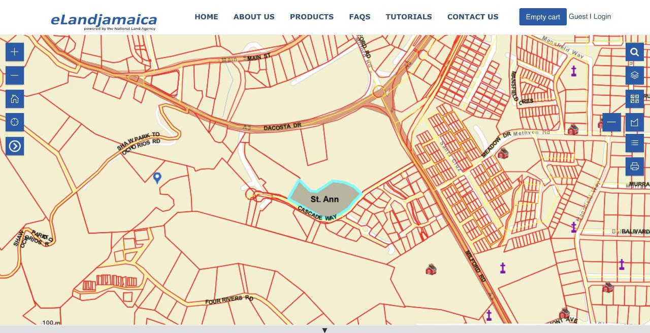Open the PRODUCTS menu
The image size is (650, 333).
[x=311, y=17]
